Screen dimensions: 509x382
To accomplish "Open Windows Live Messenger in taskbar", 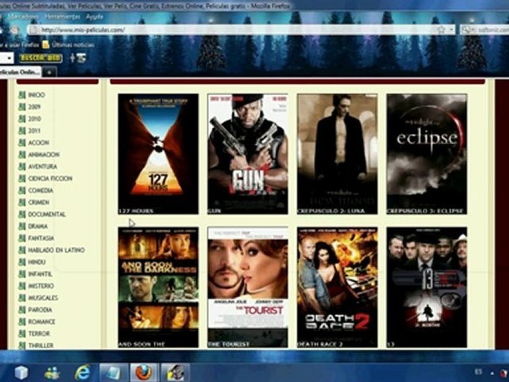I will [52, 373].
